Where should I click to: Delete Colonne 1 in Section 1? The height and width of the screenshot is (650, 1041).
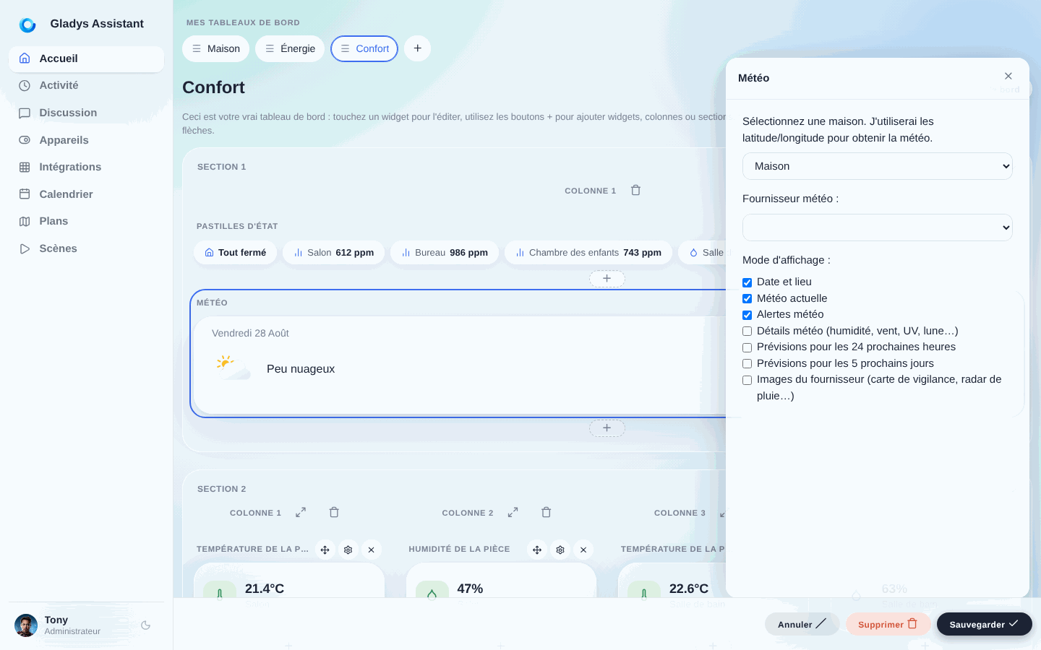635,191
